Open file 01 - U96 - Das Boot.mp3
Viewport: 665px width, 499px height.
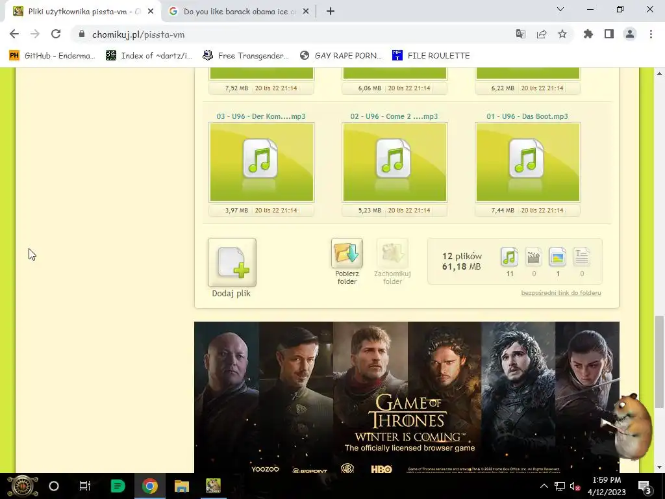(x=527, y=116)
